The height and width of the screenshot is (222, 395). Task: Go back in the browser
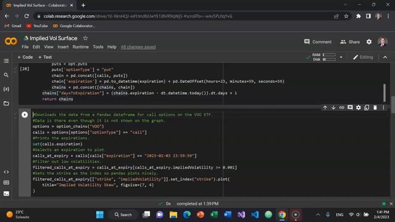[x=7, y=16]
